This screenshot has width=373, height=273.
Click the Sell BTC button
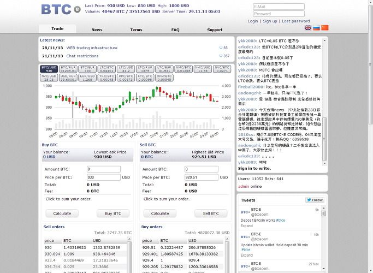[211, 213]
